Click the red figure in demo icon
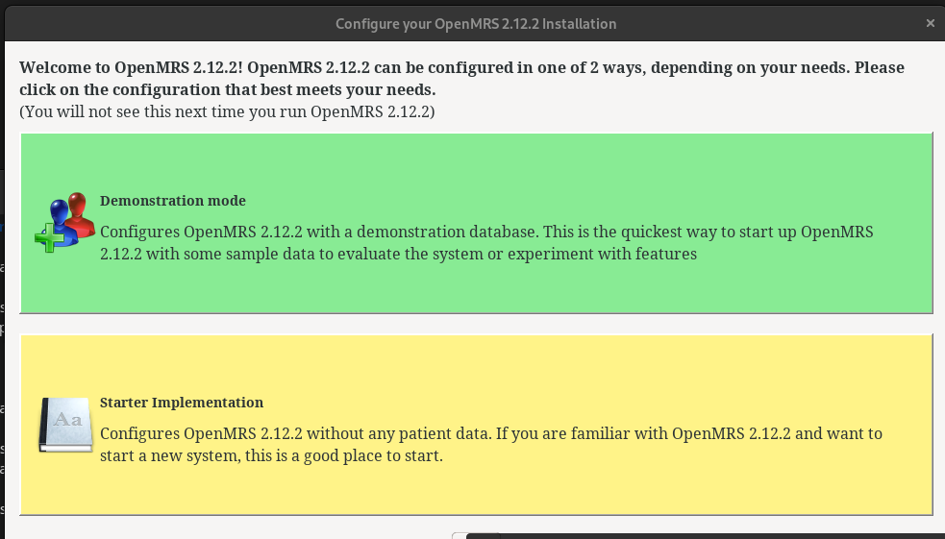Screen dimensions: 945x539 tap(80, 214)
